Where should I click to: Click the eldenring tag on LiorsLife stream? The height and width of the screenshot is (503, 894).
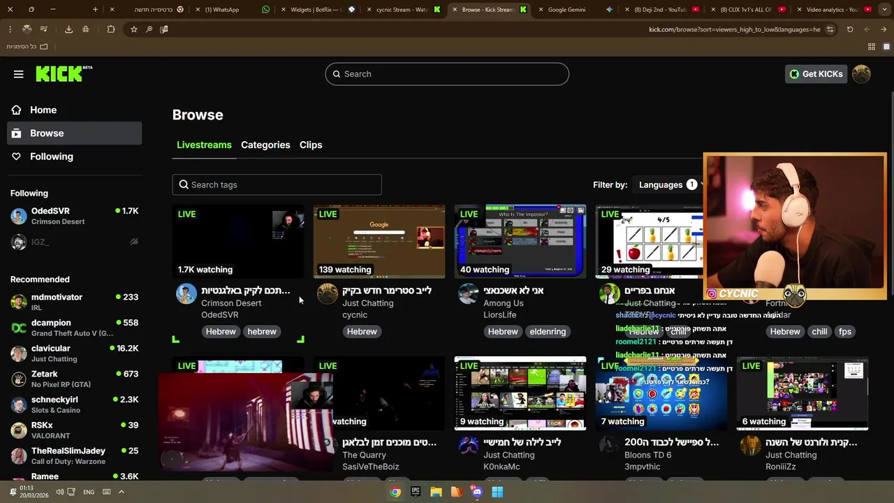pos(548,332)
